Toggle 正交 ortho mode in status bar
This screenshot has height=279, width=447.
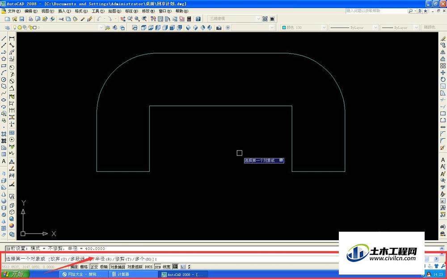click(x=94, y=267)
